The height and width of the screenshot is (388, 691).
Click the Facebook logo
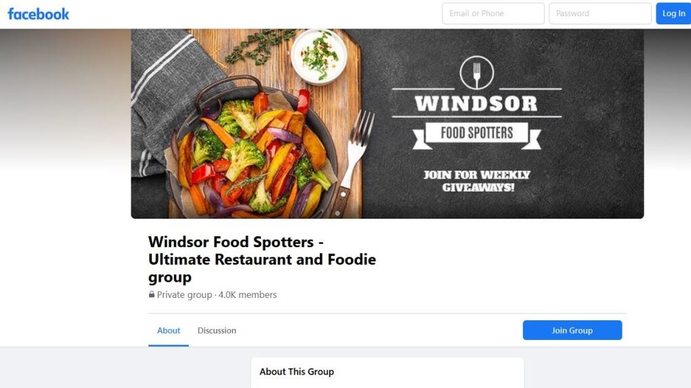39,14
